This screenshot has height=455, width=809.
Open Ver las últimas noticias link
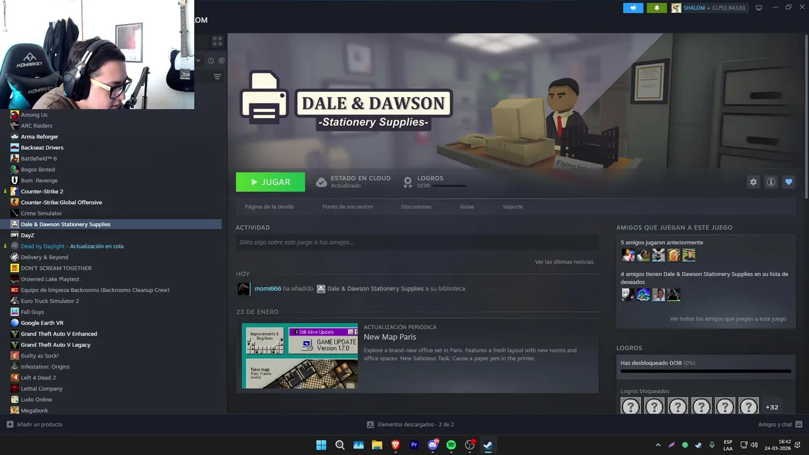coord(564,262)
